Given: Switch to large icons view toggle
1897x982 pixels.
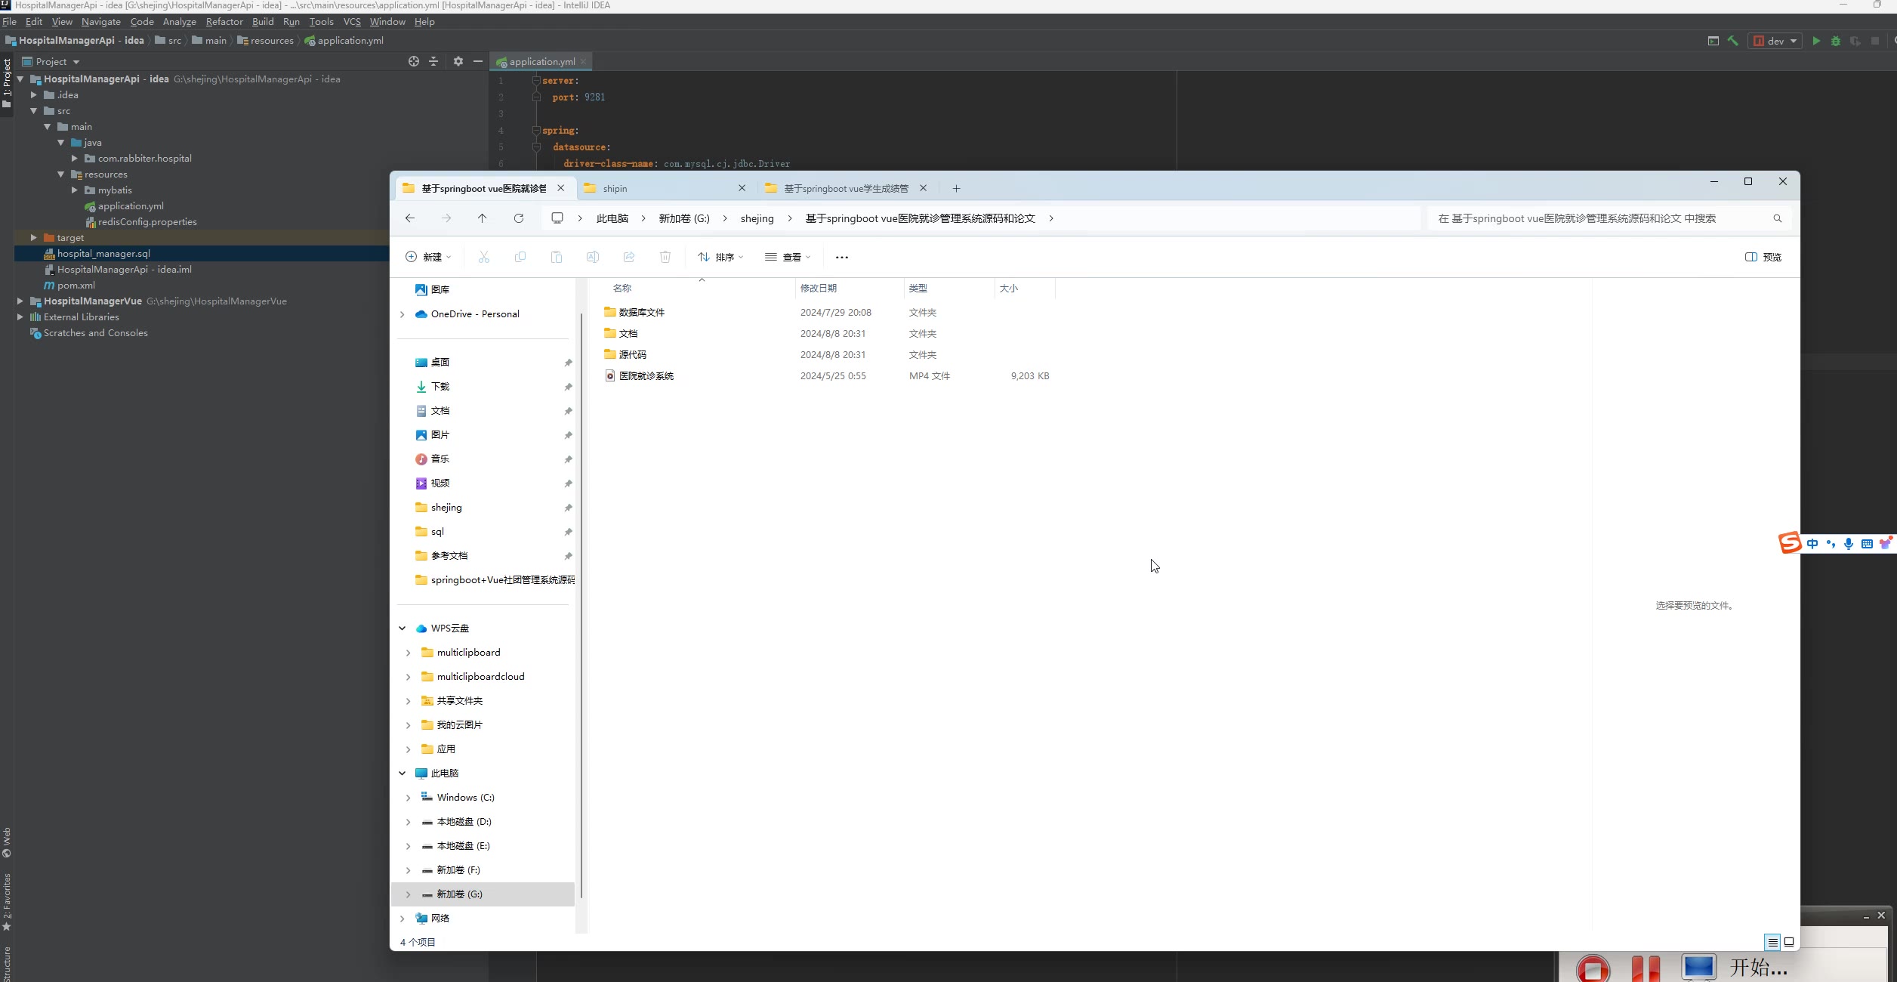Looking at the screenshot, I should click(1789, 942).
